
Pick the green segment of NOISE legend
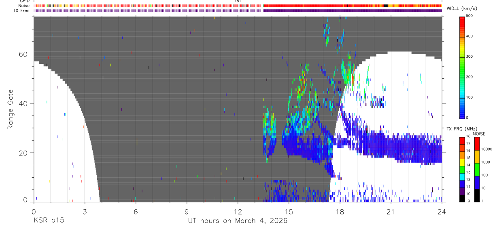click(477, 169)
